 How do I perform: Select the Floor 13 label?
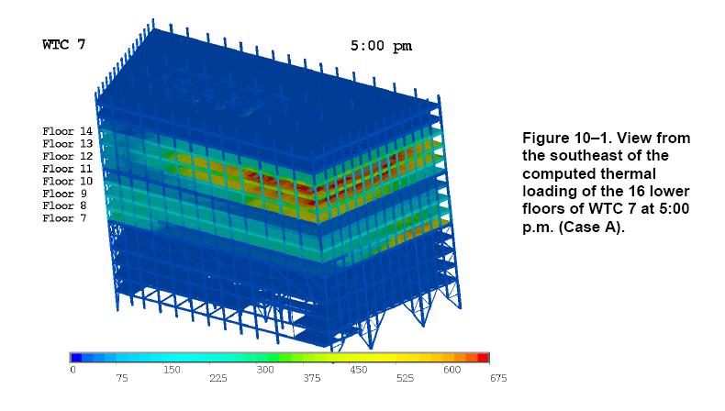point(68,144)
